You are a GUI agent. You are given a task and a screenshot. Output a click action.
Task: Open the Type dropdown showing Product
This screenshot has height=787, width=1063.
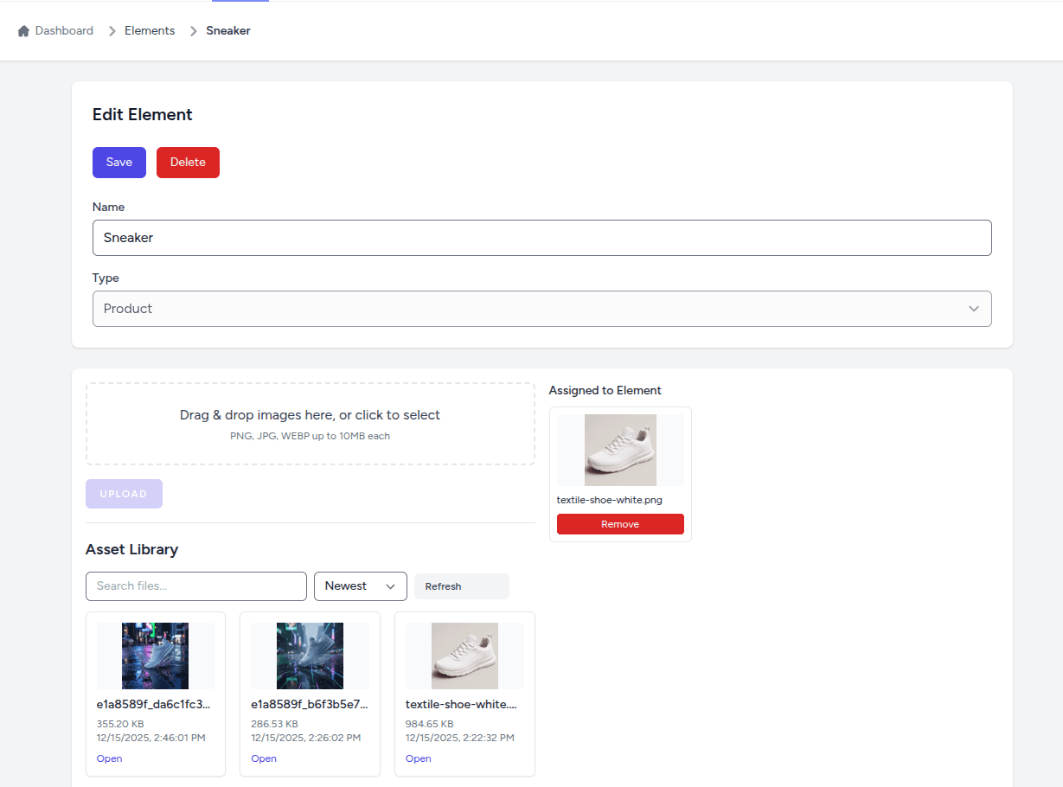coord(541,309)
